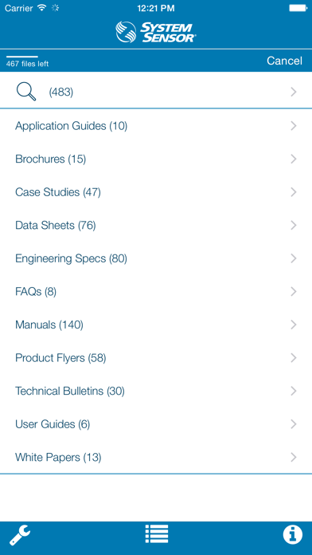Image resolution: width=312 pixels, height=555 pixels.
Task: Expand chevron beside Application Guides (10)
Action: 293,126
